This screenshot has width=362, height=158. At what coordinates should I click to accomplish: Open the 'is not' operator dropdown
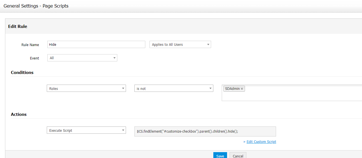(x=174, y=88)
